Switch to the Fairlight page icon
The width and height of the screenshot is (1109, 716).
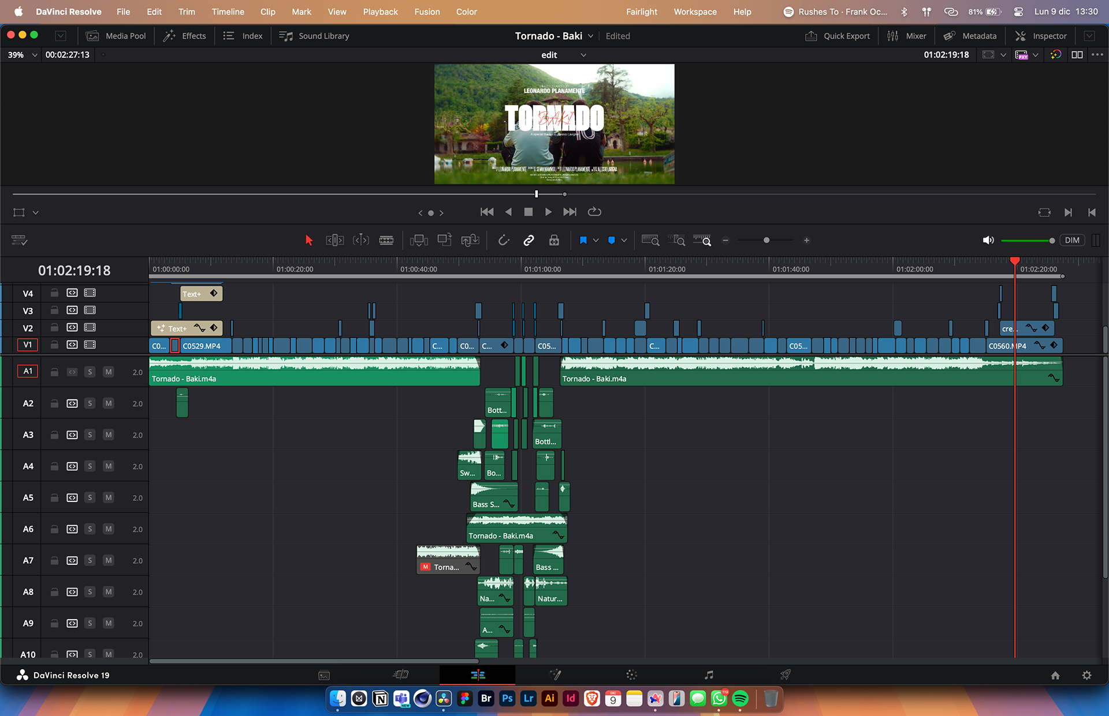709,675
